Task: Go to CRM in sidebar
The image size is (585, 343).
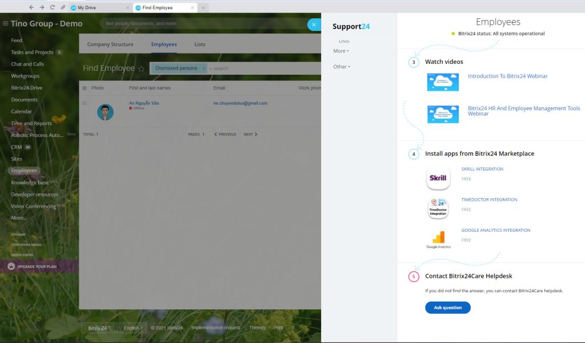Action: (17, 147)
